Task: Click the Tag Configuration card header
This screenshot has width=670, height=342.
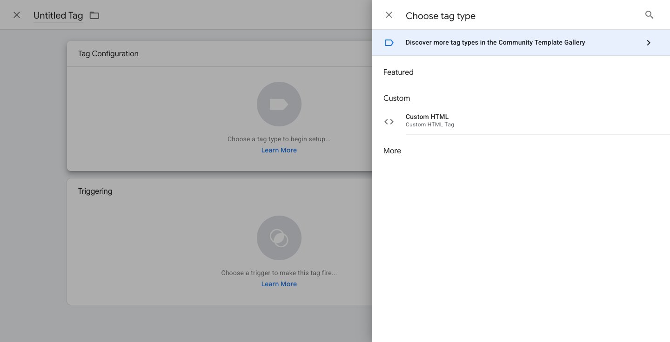Action: (x=108, y=53)
